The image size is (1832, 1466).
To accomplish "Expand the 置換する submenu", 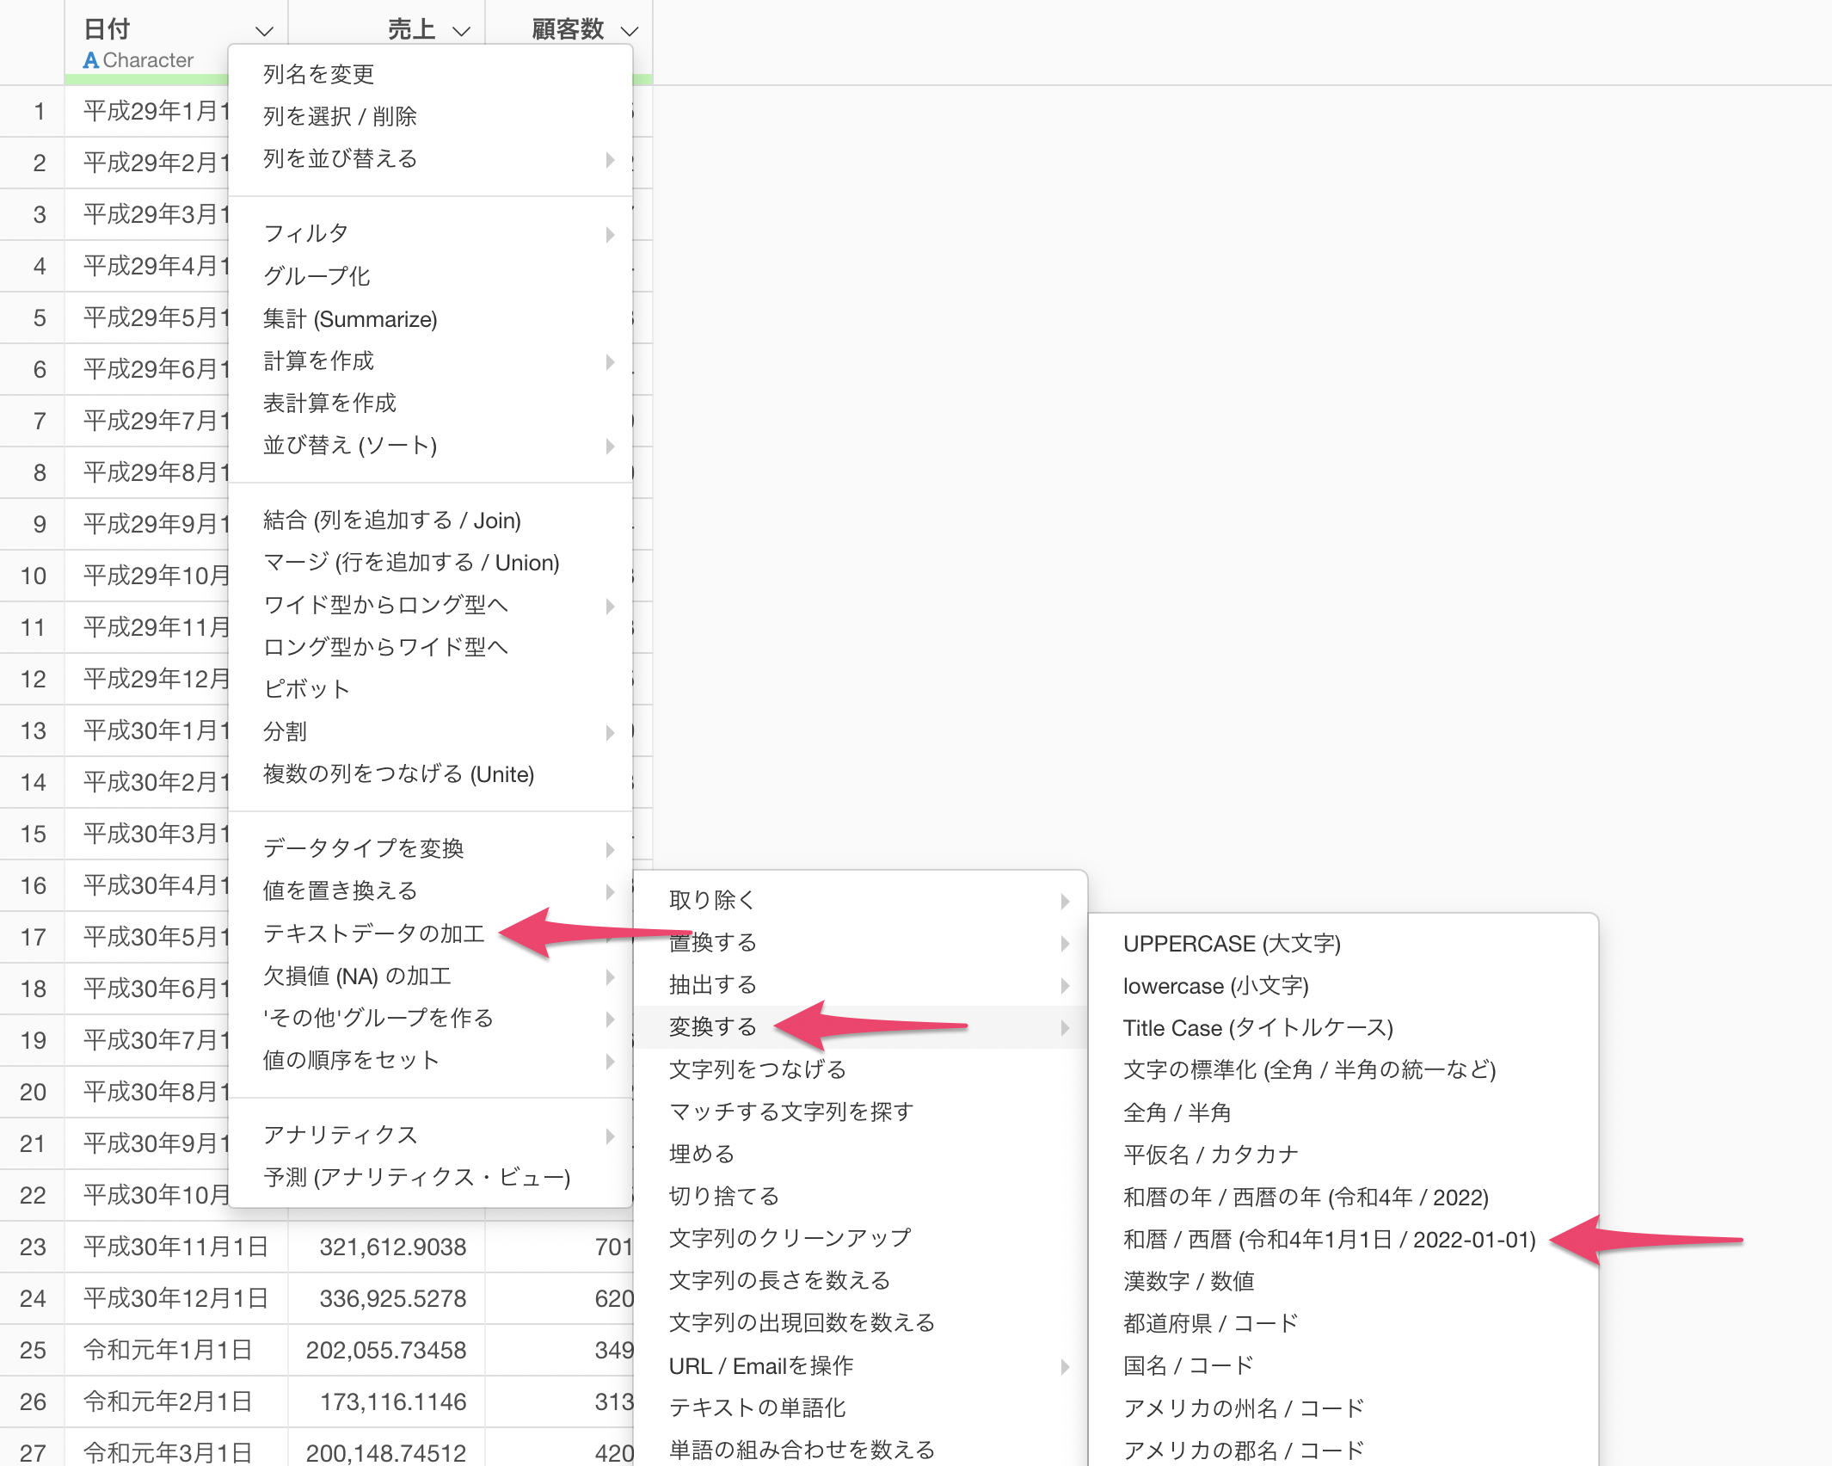I will click(x=860, y=942).
